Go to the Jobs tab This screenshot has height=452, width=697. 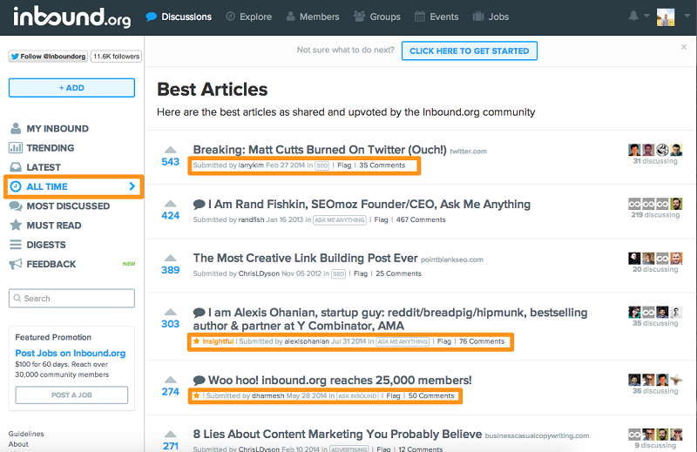click(491, 17)
